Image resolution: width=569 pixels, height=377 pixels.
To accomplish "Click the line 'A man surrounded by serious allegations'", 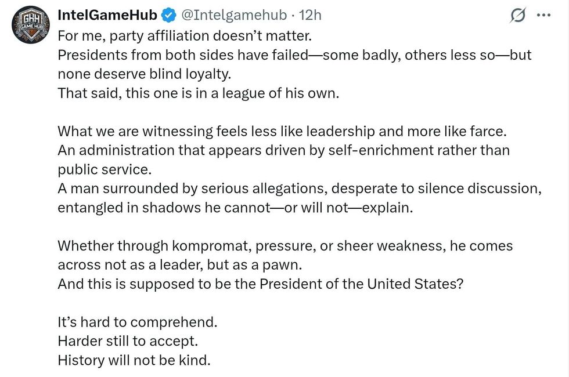I will point(300,188).
